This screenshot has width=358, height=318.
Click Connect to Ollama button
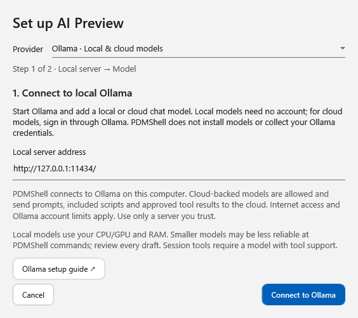coord(303,295)
